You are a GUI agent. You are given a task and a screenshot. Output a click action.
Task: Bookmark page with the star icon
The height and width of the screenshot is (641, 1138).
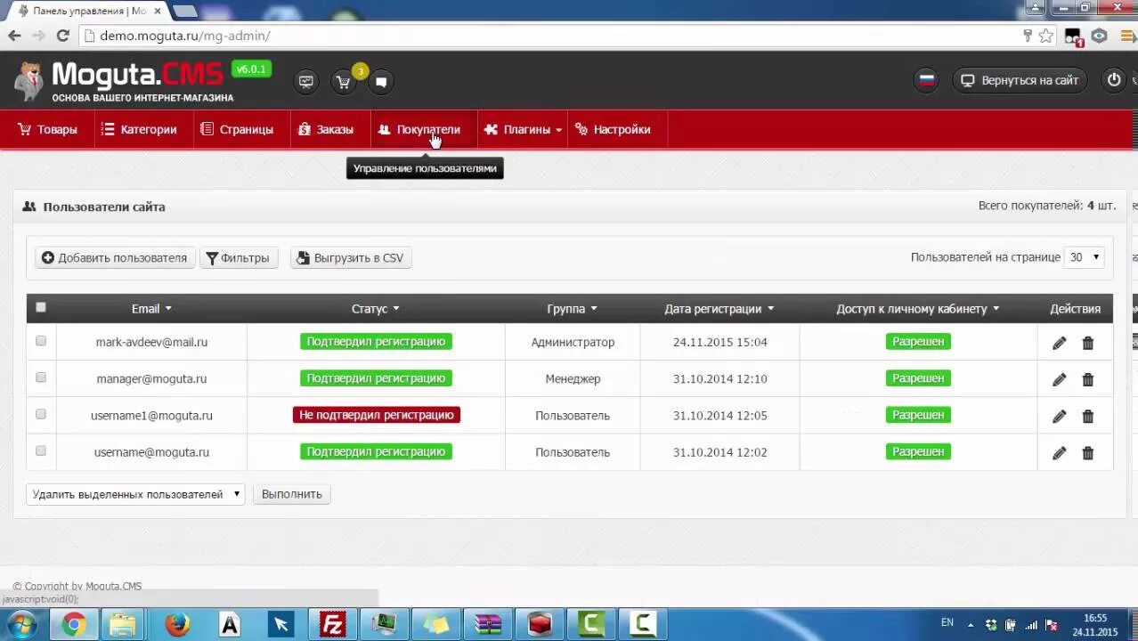coord(1046,36)
